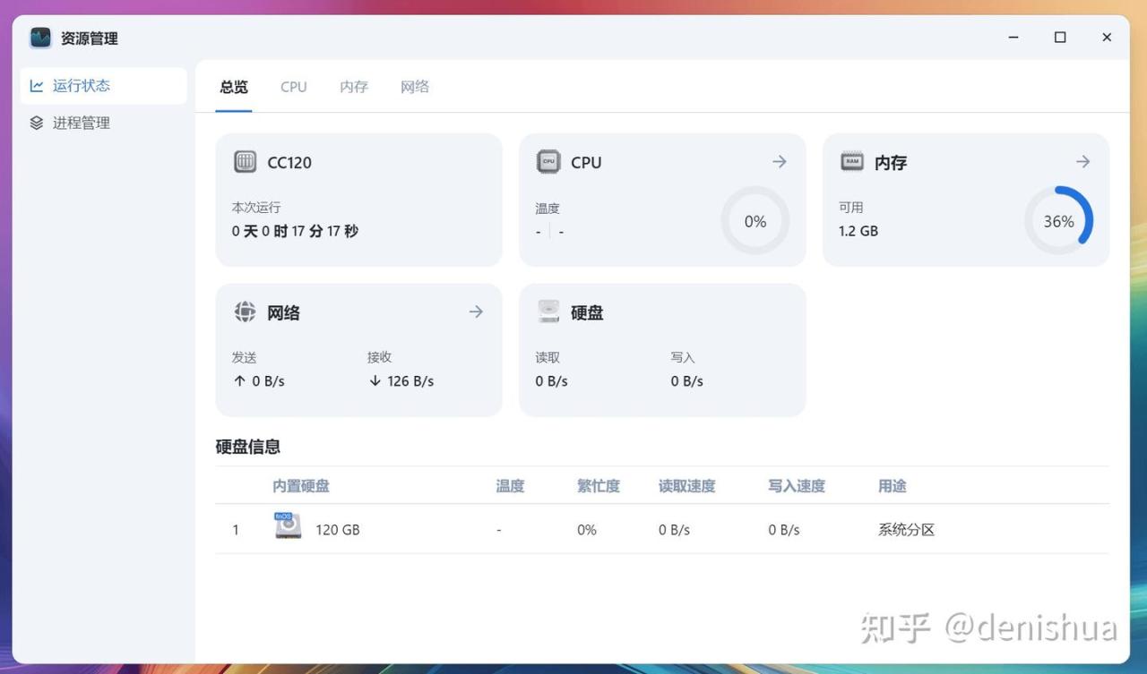This screenshot has height=674, width=1147.
Task: Select the 运行状态 chart icon in sidebar
Action: click(37, 86)
